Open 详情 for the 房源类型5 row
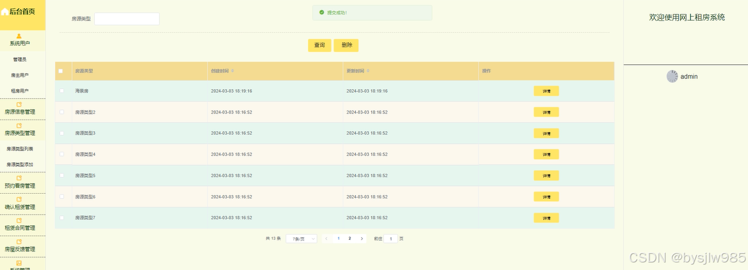This screenshot has height=270, width=748. [x=546, y=175]
